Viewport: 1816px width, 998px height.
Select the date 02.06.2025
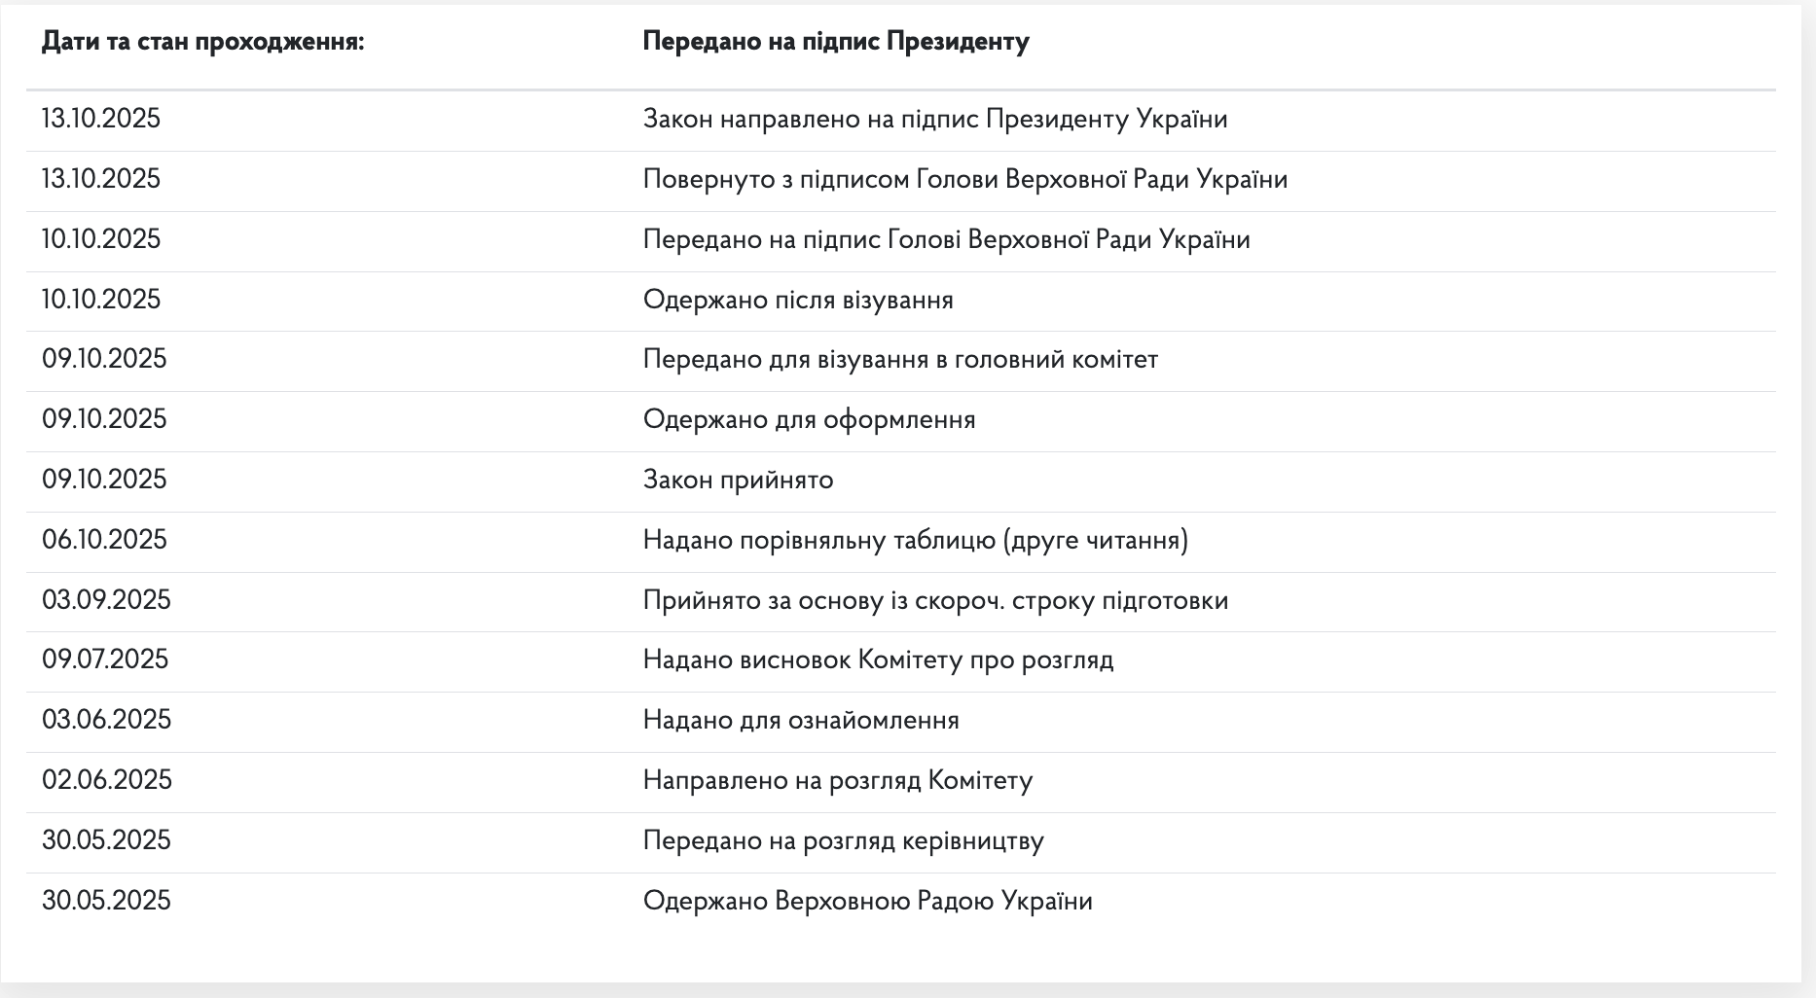click(x=106, y=781)
